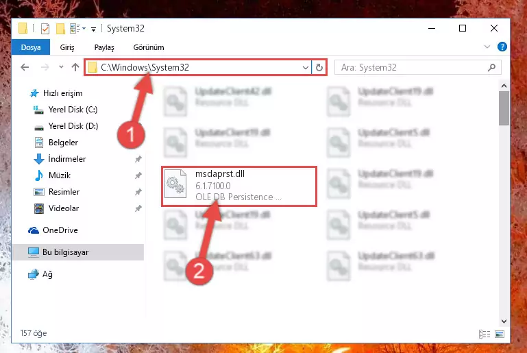
Task: Click the pin icon next to Müzik
Action: (x=138, y=175)
